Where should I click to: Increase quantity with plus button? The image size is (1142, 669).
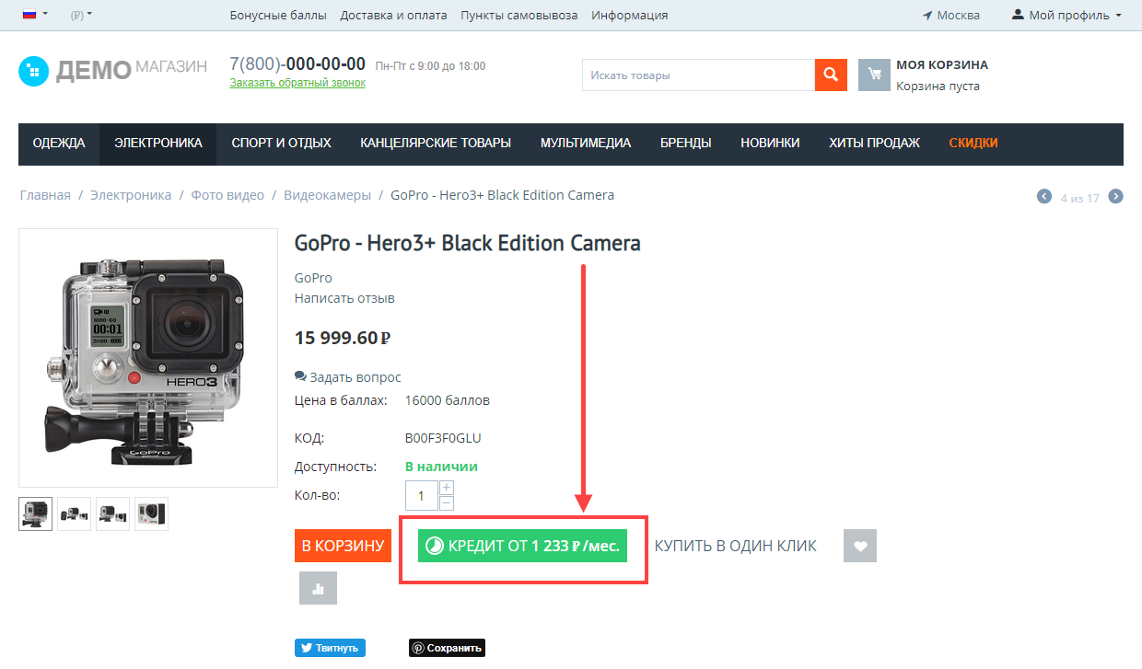[x=447, y=488]
